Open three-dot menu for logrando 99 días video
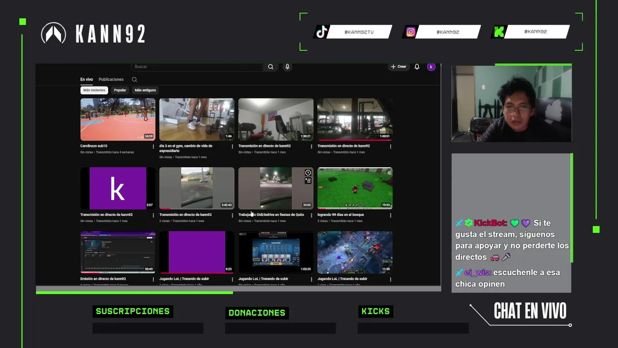 391,215
